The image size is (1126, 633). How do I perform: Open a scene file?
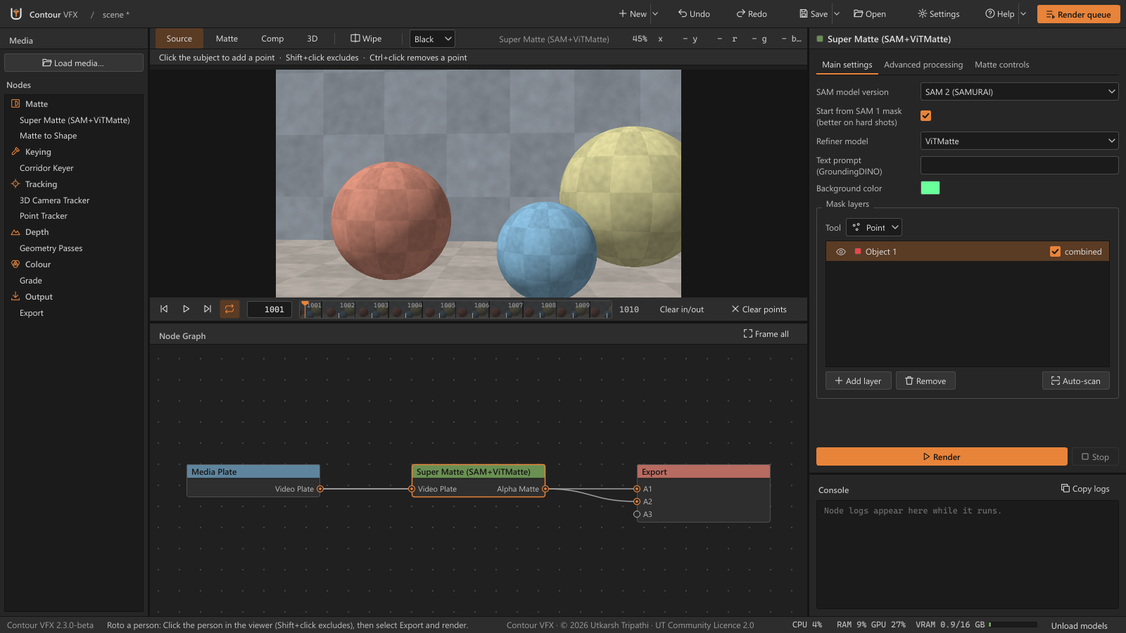click(x=870, y=14)
